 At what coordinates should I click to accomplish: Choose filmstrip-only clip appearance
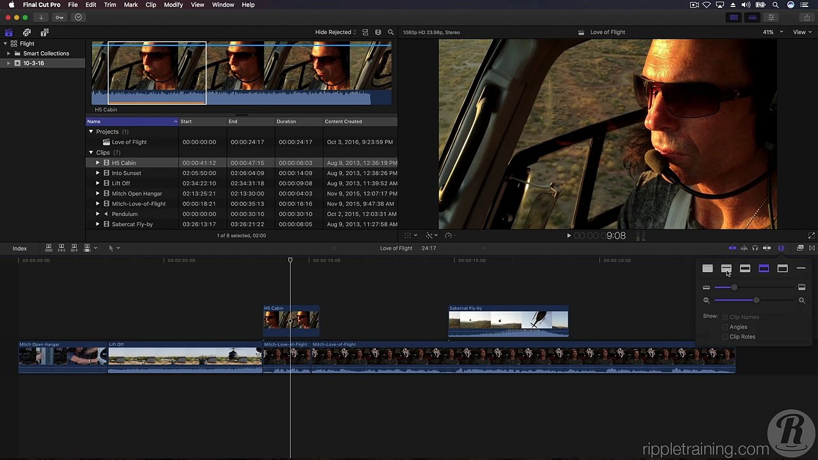[x=782, y=268]
